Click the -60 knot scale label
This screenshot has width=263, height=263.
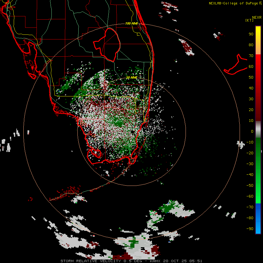click(x=250, y=196)
